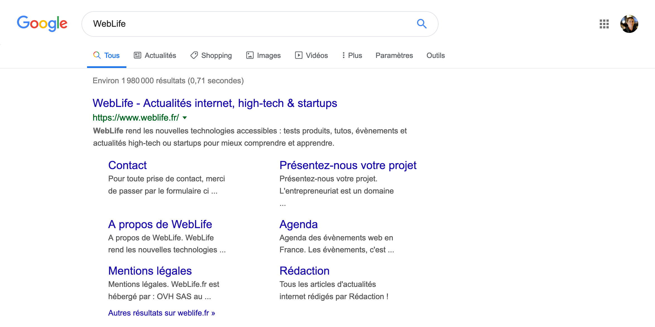The width and height of the screenshot is (655, 327).
Task: Switch to the Vidéos tab
Action: tap(311, 55)
